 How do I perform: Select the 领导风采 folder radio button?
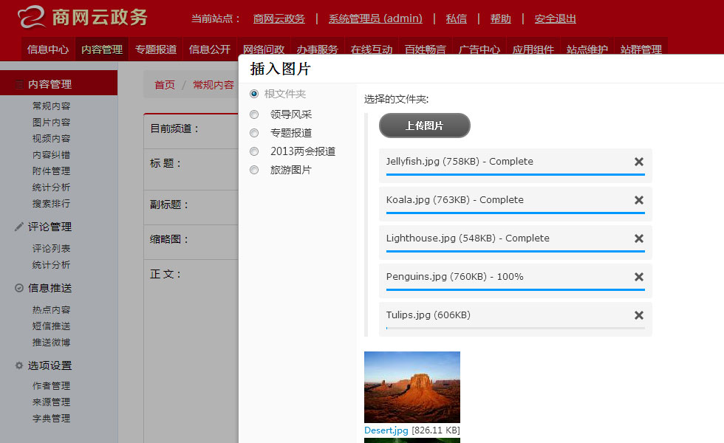(x=254, y=114)
